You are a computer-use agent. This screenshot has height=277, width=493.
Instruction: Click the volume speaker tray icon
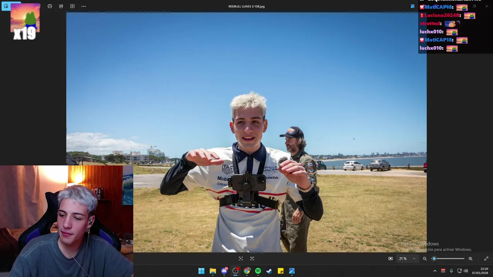point(466,271)
